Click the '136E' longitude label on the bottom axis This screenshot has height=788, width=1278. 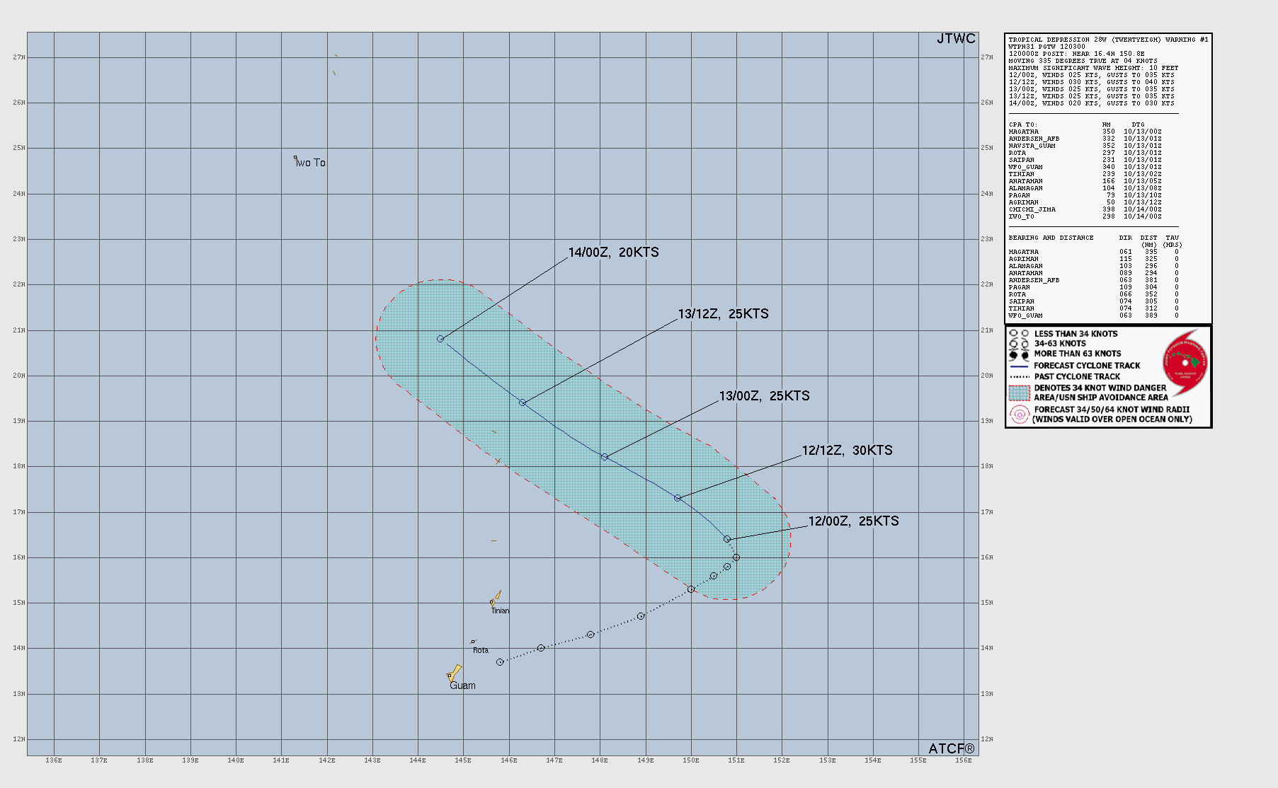pos(54,760)
